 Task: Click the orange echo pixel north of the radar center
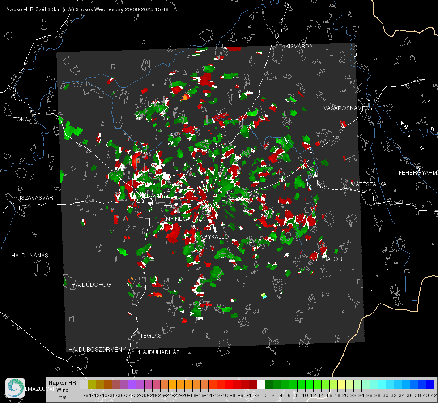coord(185,97)
